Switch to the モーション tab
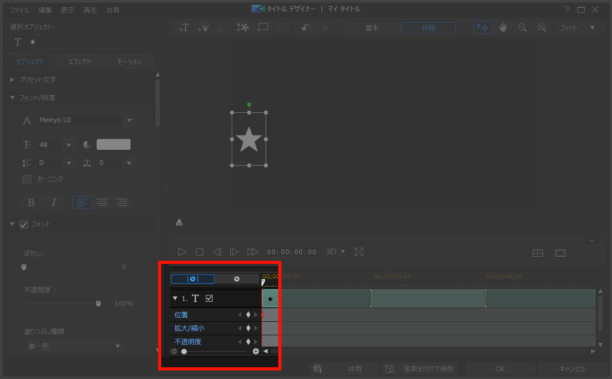The height and width of the screenshot is (379, 612). tap(130, 62)
